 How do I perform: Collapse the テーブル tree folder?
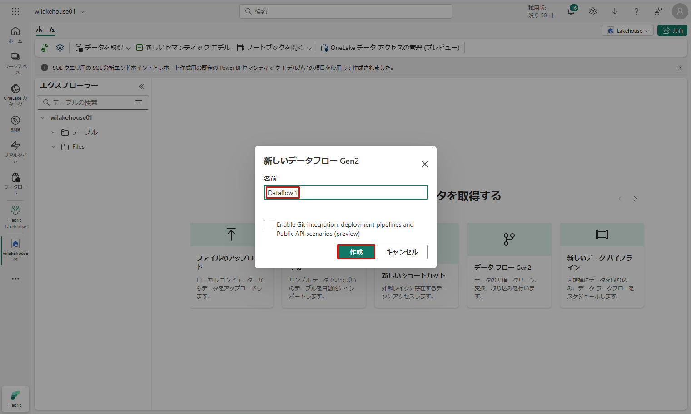(x=53, y=132)
